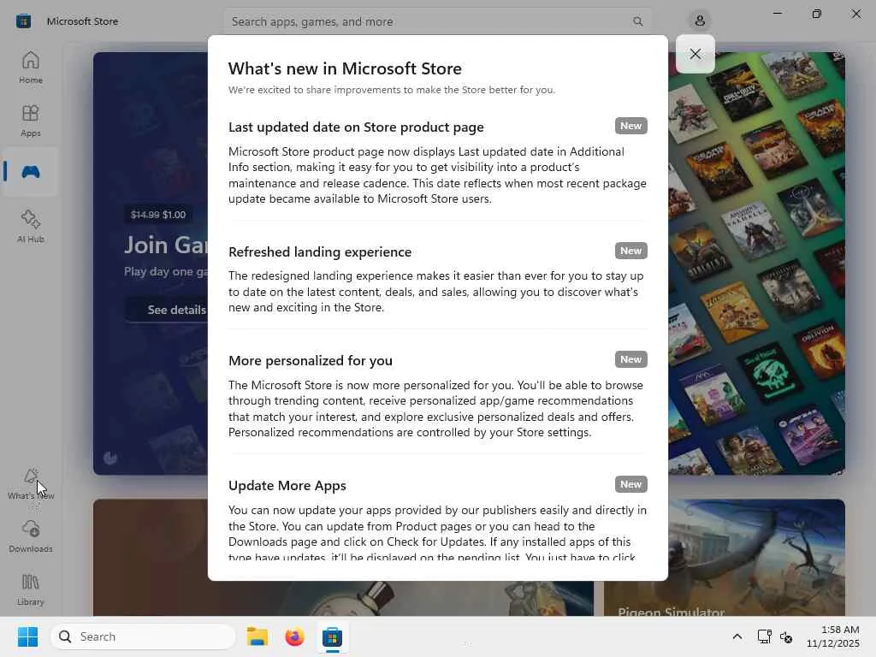
Task: Click the Microsoft Store taskbar icon
Action: 332,636
